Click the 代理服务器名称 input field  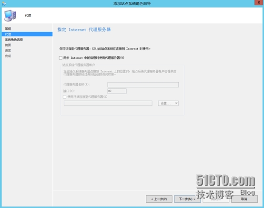pyautogui.click(x=143, y=85)
